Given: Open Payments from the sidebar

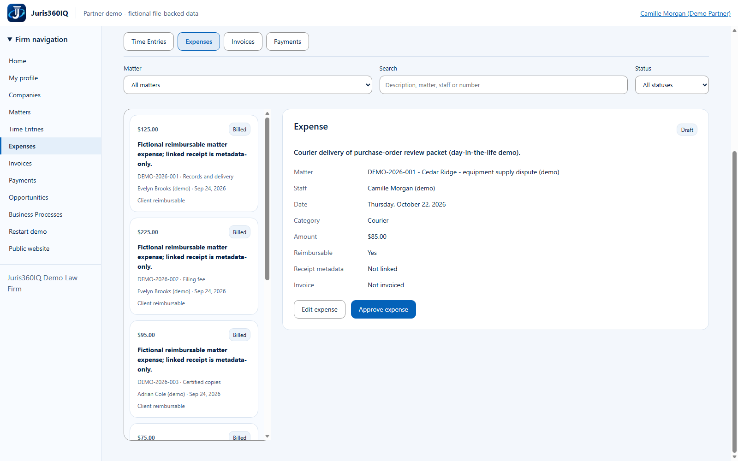Looking at the screenshot, I should [51, 180].
